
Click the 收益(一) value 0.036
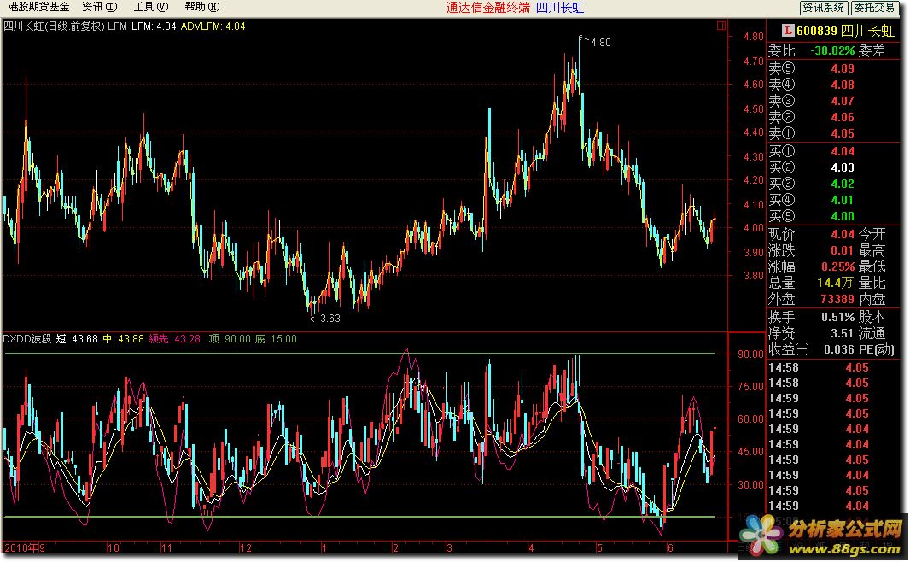839,350
